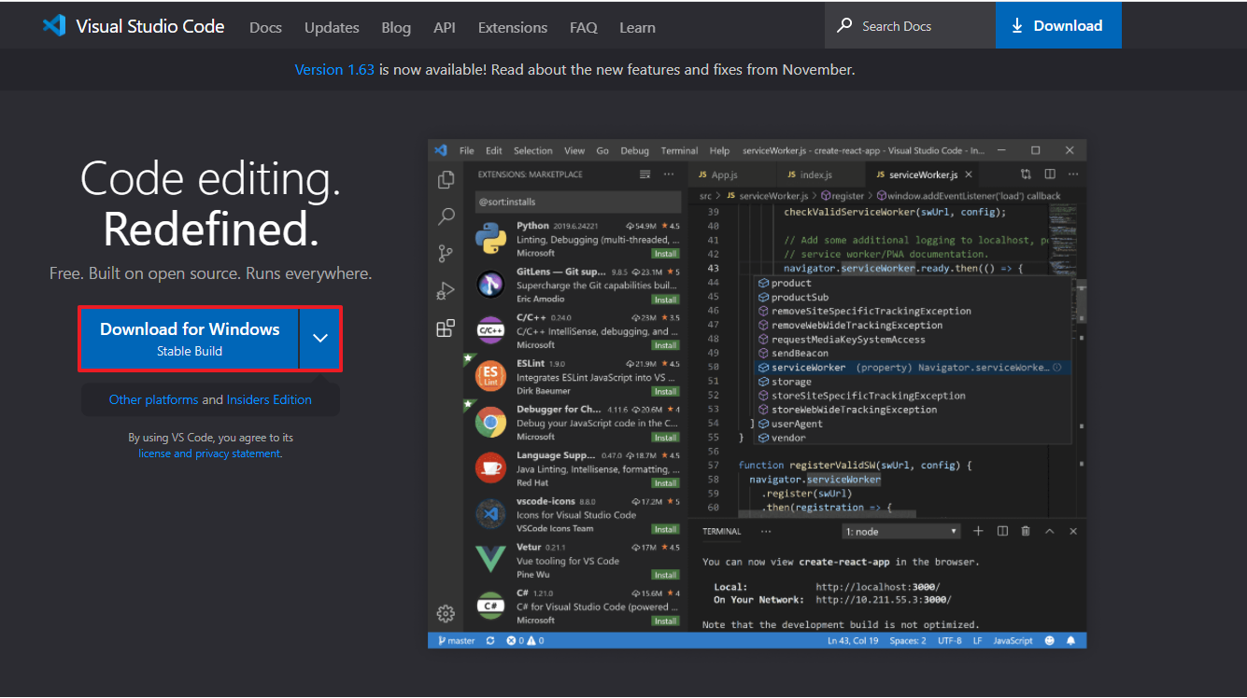Click the C/C++ extension icon
1247x698 pixels.
[x=490, y=330]
